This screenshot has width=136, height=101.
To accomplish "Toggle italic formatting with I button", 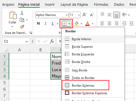I will pyautogui.click(x=46, y=24).
